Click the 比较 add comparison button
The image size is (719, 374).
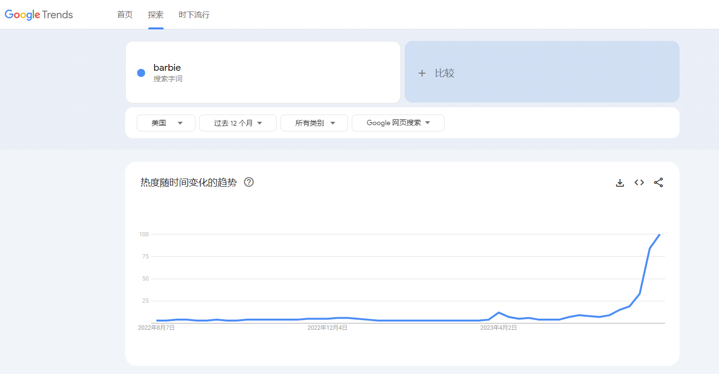(542, 72)
